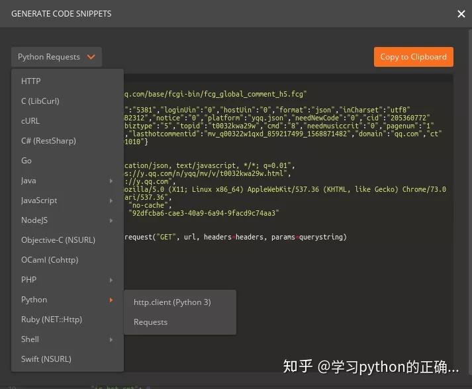Click the Python menu item

[x=68, y=300]
